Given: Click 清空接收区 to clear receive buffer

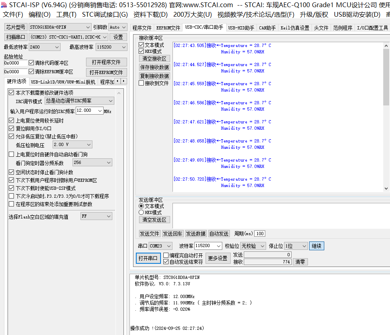Looking at the screenshot, I should pyautogui.click(x=154, y=58).
